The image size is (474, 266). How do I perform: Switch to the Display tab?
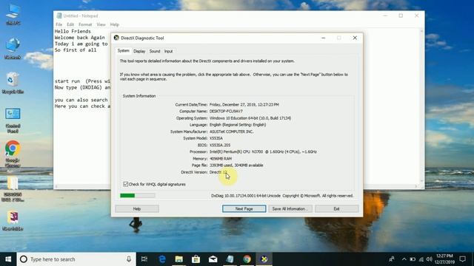(x=139, y=51)
